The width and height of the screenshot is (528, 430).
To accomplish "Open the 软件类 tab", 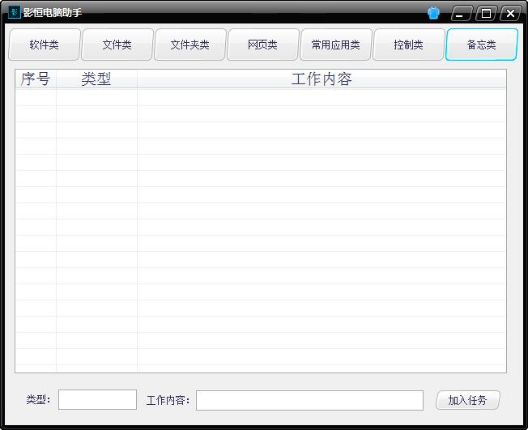I will click(44, 45).
